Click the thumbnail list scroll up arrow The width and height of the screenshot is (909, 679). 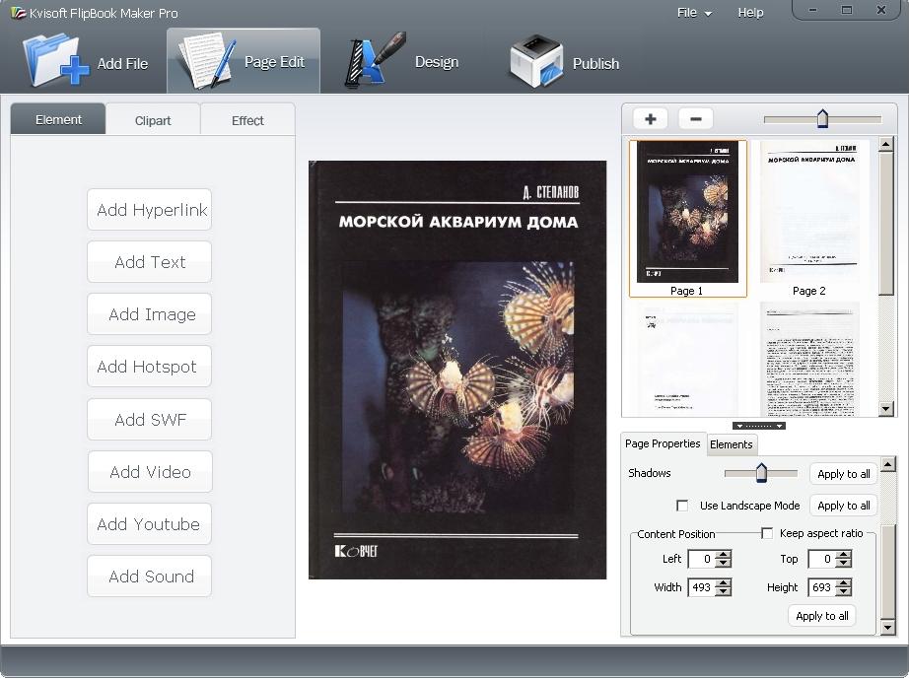(x=885, y=144)
